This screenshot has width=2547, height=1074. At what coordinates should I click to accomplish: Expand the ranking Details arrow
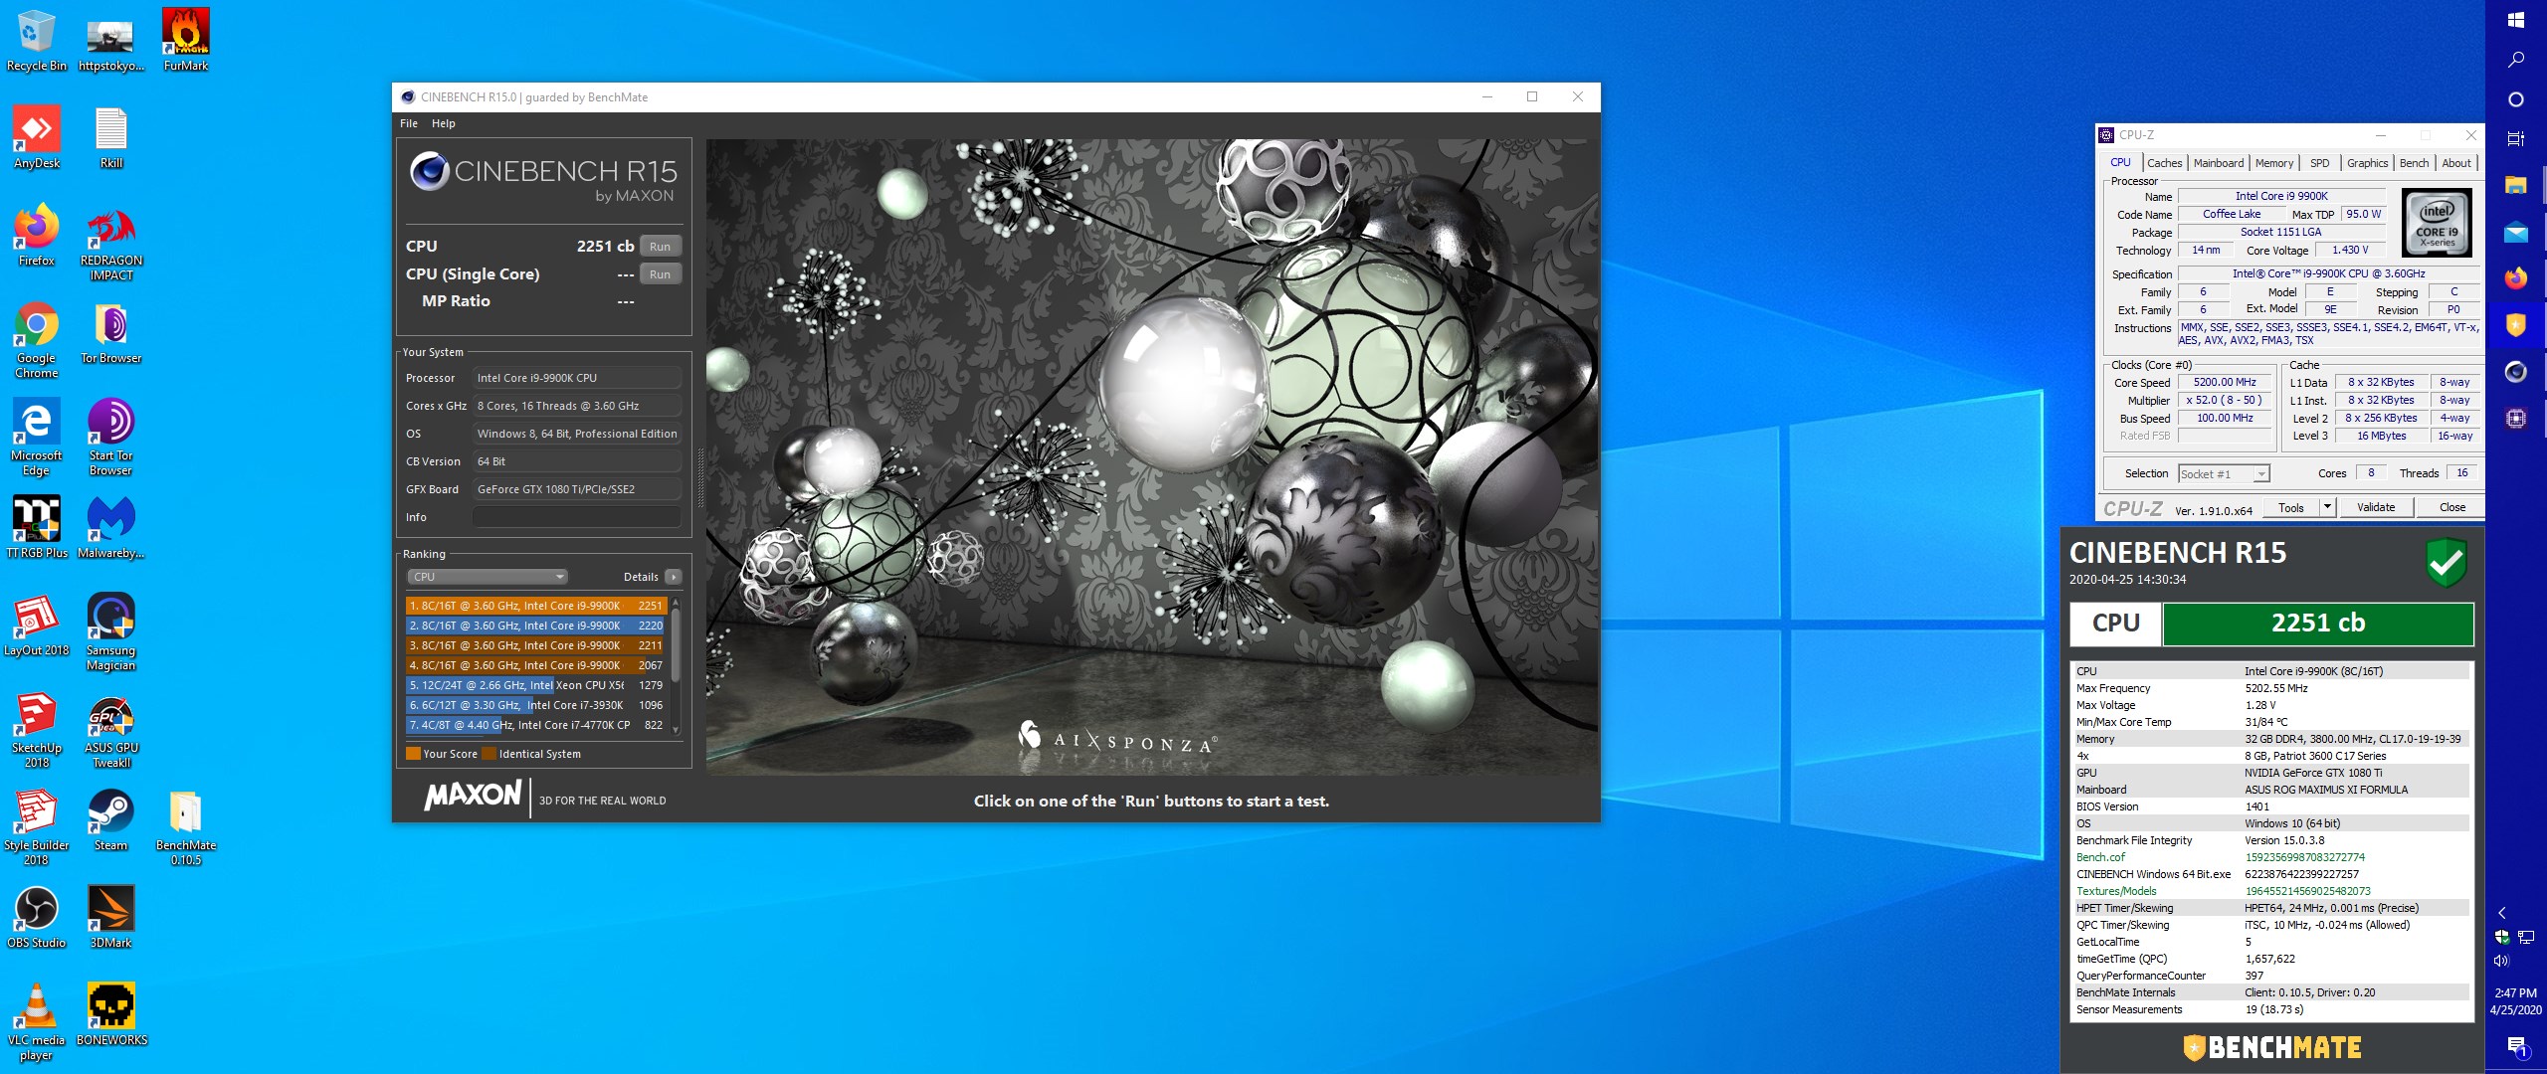tap(674, 577)
